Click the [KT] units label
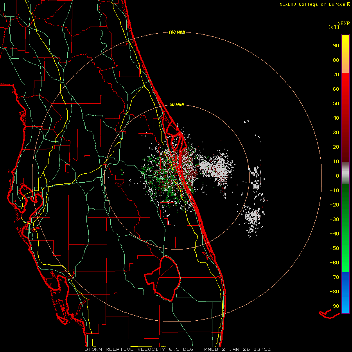This screenshot has width=352, height=352. point(334,27)
